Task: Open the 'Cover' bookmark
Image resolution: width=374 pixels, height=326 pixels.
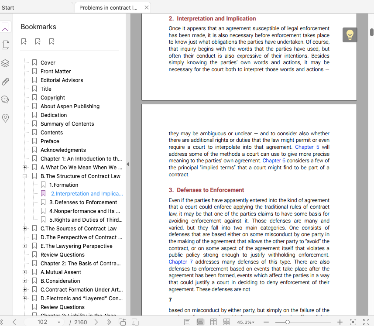Action: point(48,63)
